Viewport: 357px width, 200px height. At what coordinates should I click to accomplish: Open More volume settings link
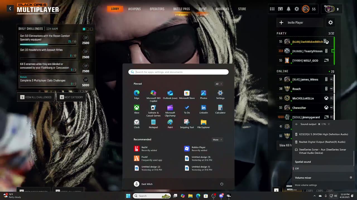306,185
